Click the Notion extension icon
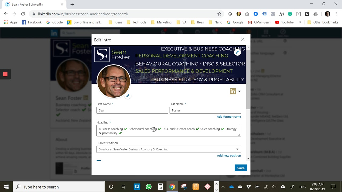Viewport: 342px width, 192px height. coord(307,14)
